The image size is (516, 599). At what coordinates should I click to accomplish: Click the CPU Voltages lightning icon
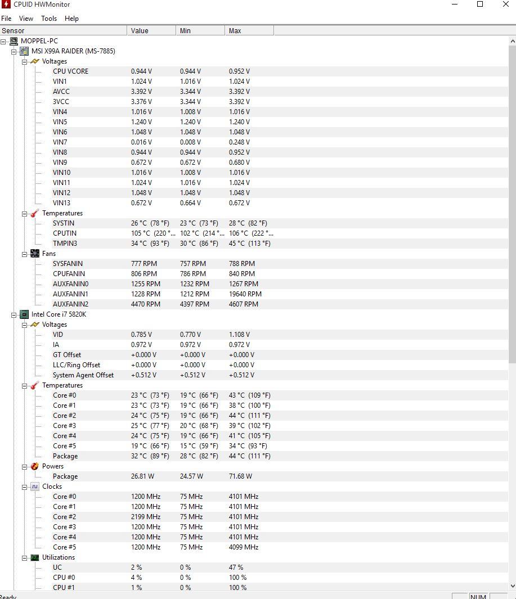pyautogui.click(x=35, y=325)
